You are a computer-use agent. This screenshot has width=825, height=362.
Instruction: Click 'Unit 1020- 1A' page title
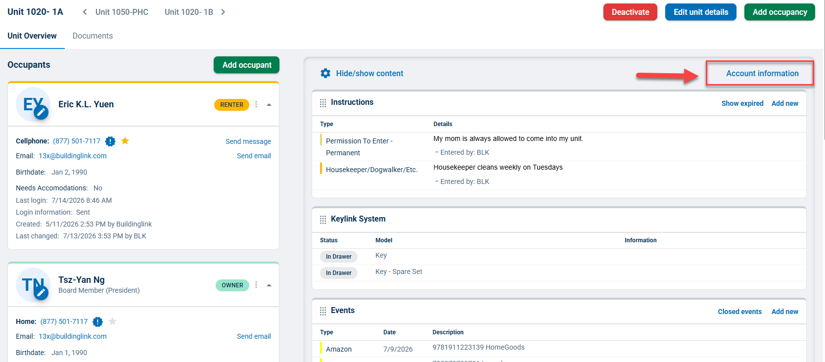tap(35, 12)
